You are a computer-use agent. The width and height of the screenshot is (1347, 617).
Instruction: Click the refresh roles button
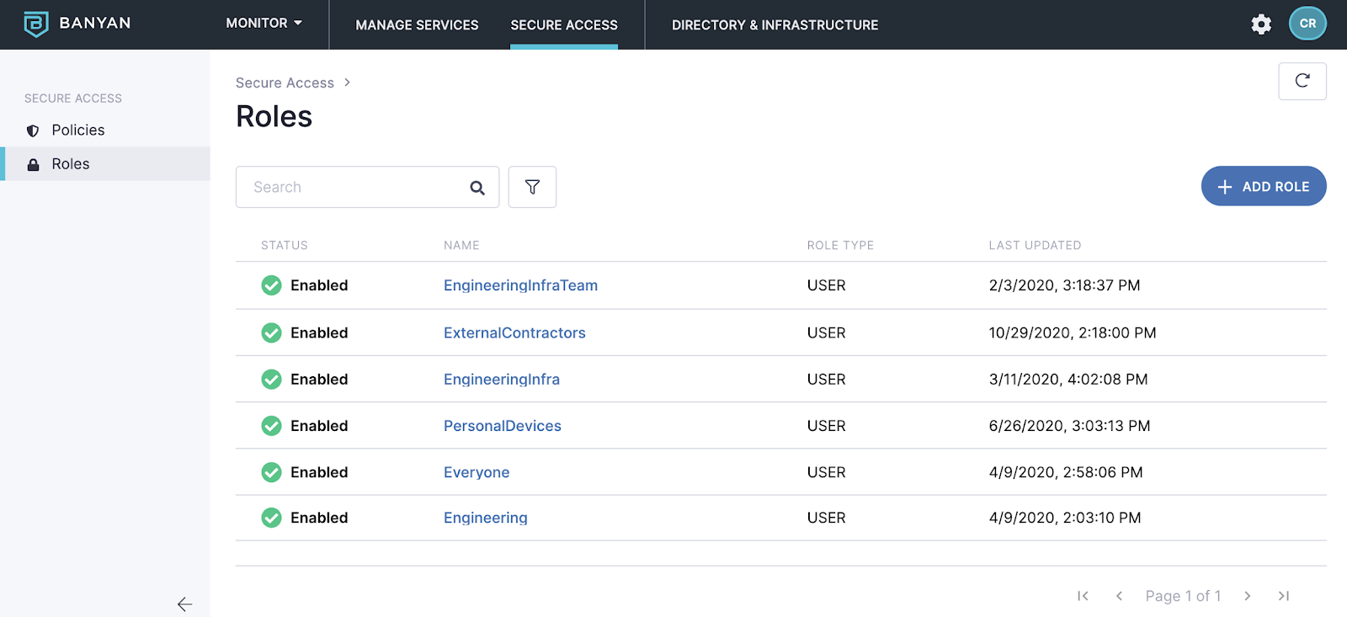[x=1302, y=81]
